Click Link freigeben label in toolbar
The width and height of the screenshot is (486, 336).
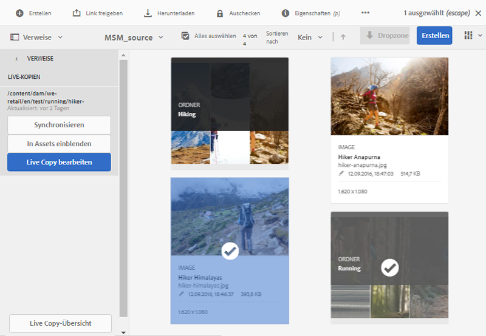coord(104,13)
